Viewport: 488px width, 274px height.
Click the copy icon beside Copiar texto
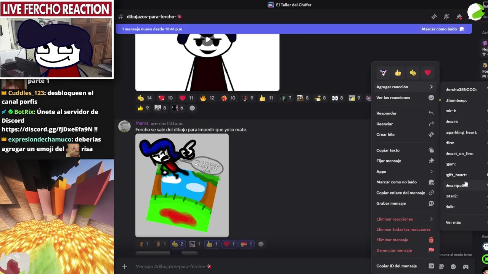pyautogui.click(x=431, y=150)
